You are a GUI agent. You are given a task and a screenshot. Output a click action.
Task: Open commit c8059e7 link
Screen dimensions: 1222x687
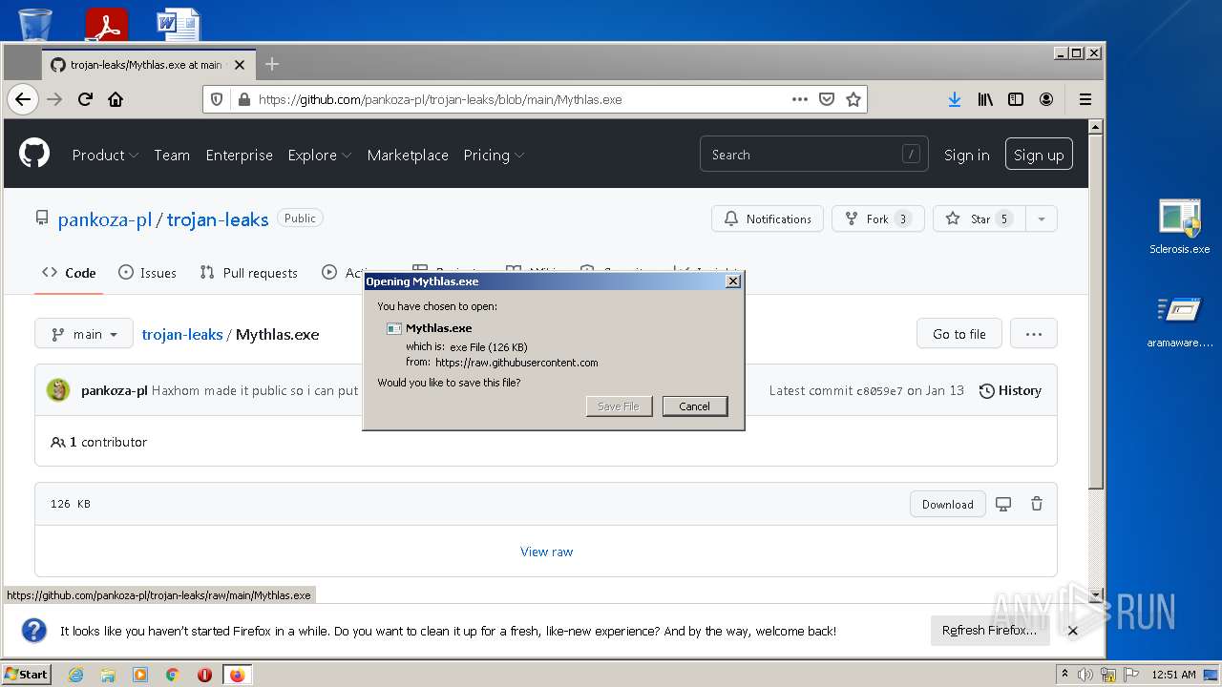coord(879,391)
